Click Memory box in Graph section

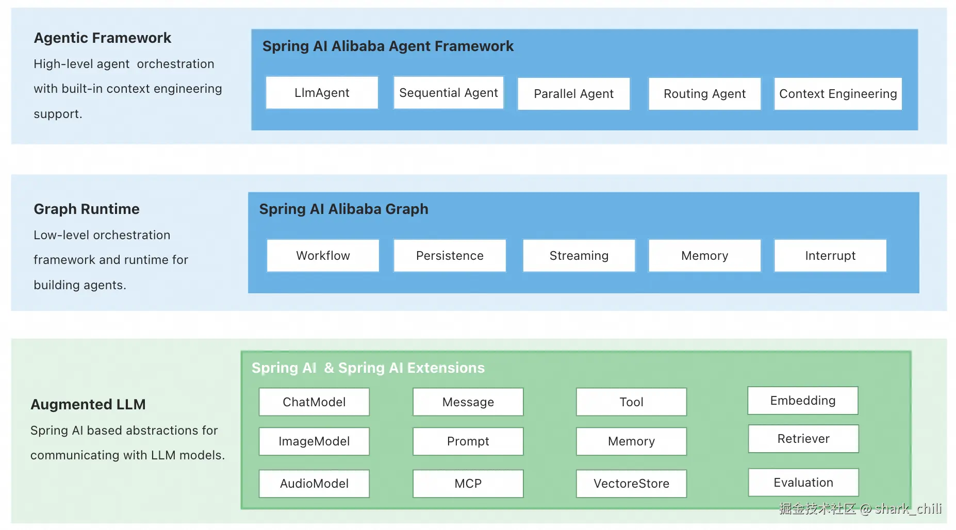704,256
